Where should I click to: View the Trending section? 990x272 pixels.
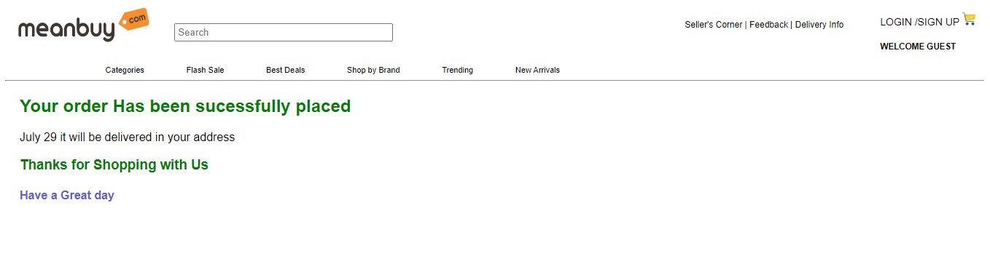tap(457, 70)
